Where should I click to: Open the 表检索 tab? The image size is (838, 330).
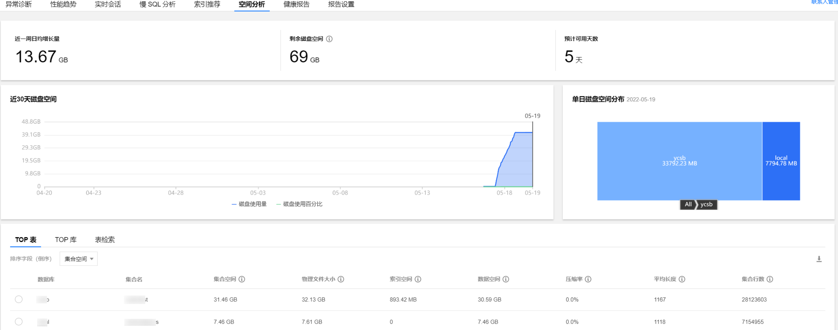pyautogui.click(x=105, y=240)
